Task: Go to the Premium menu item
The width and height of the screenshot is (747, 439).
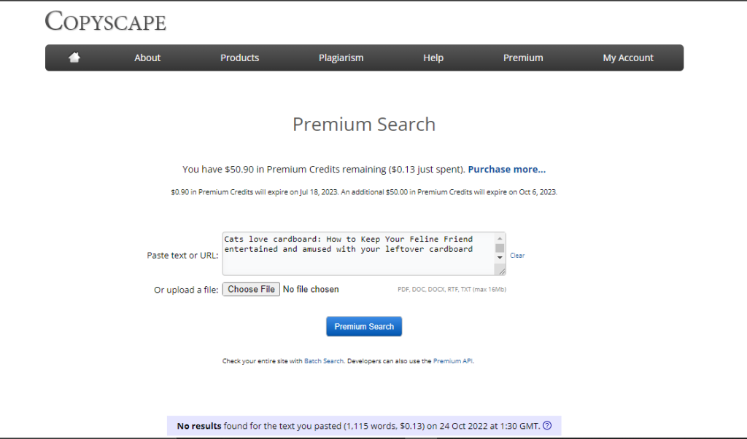Action: point(523,58)
